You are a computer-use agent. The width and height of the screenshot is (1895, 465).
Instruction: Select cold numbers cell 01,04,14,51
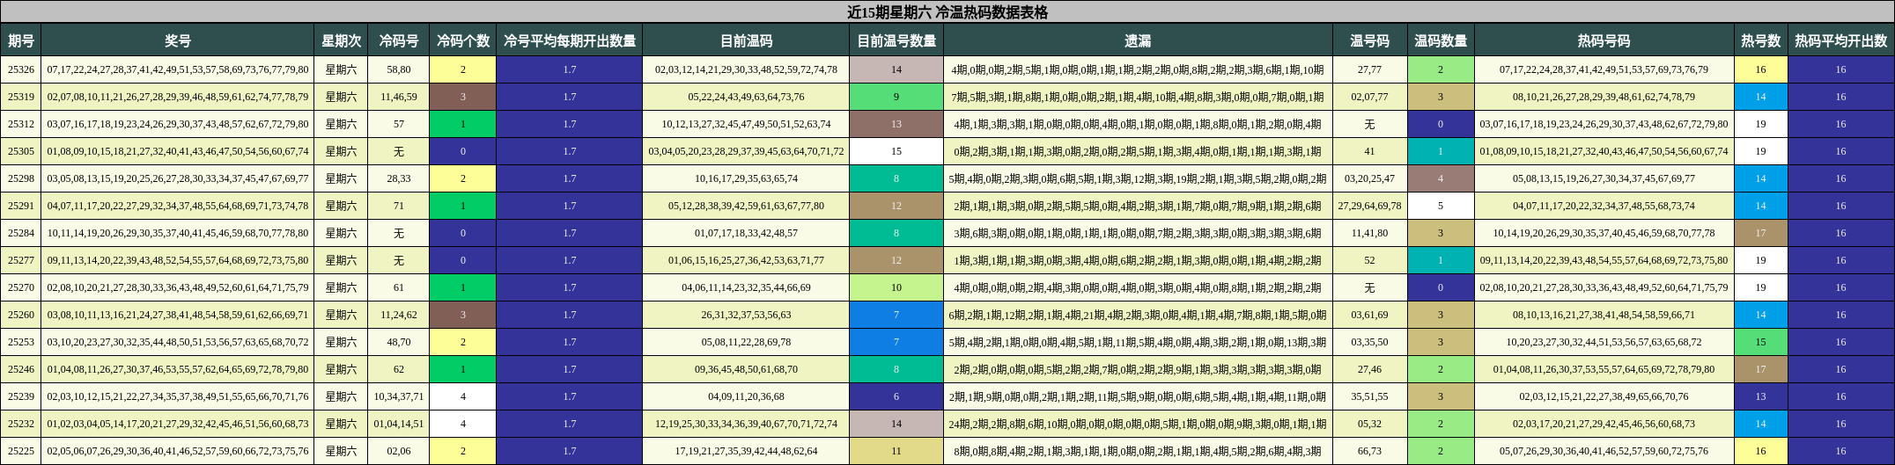[x=399, y=424]
